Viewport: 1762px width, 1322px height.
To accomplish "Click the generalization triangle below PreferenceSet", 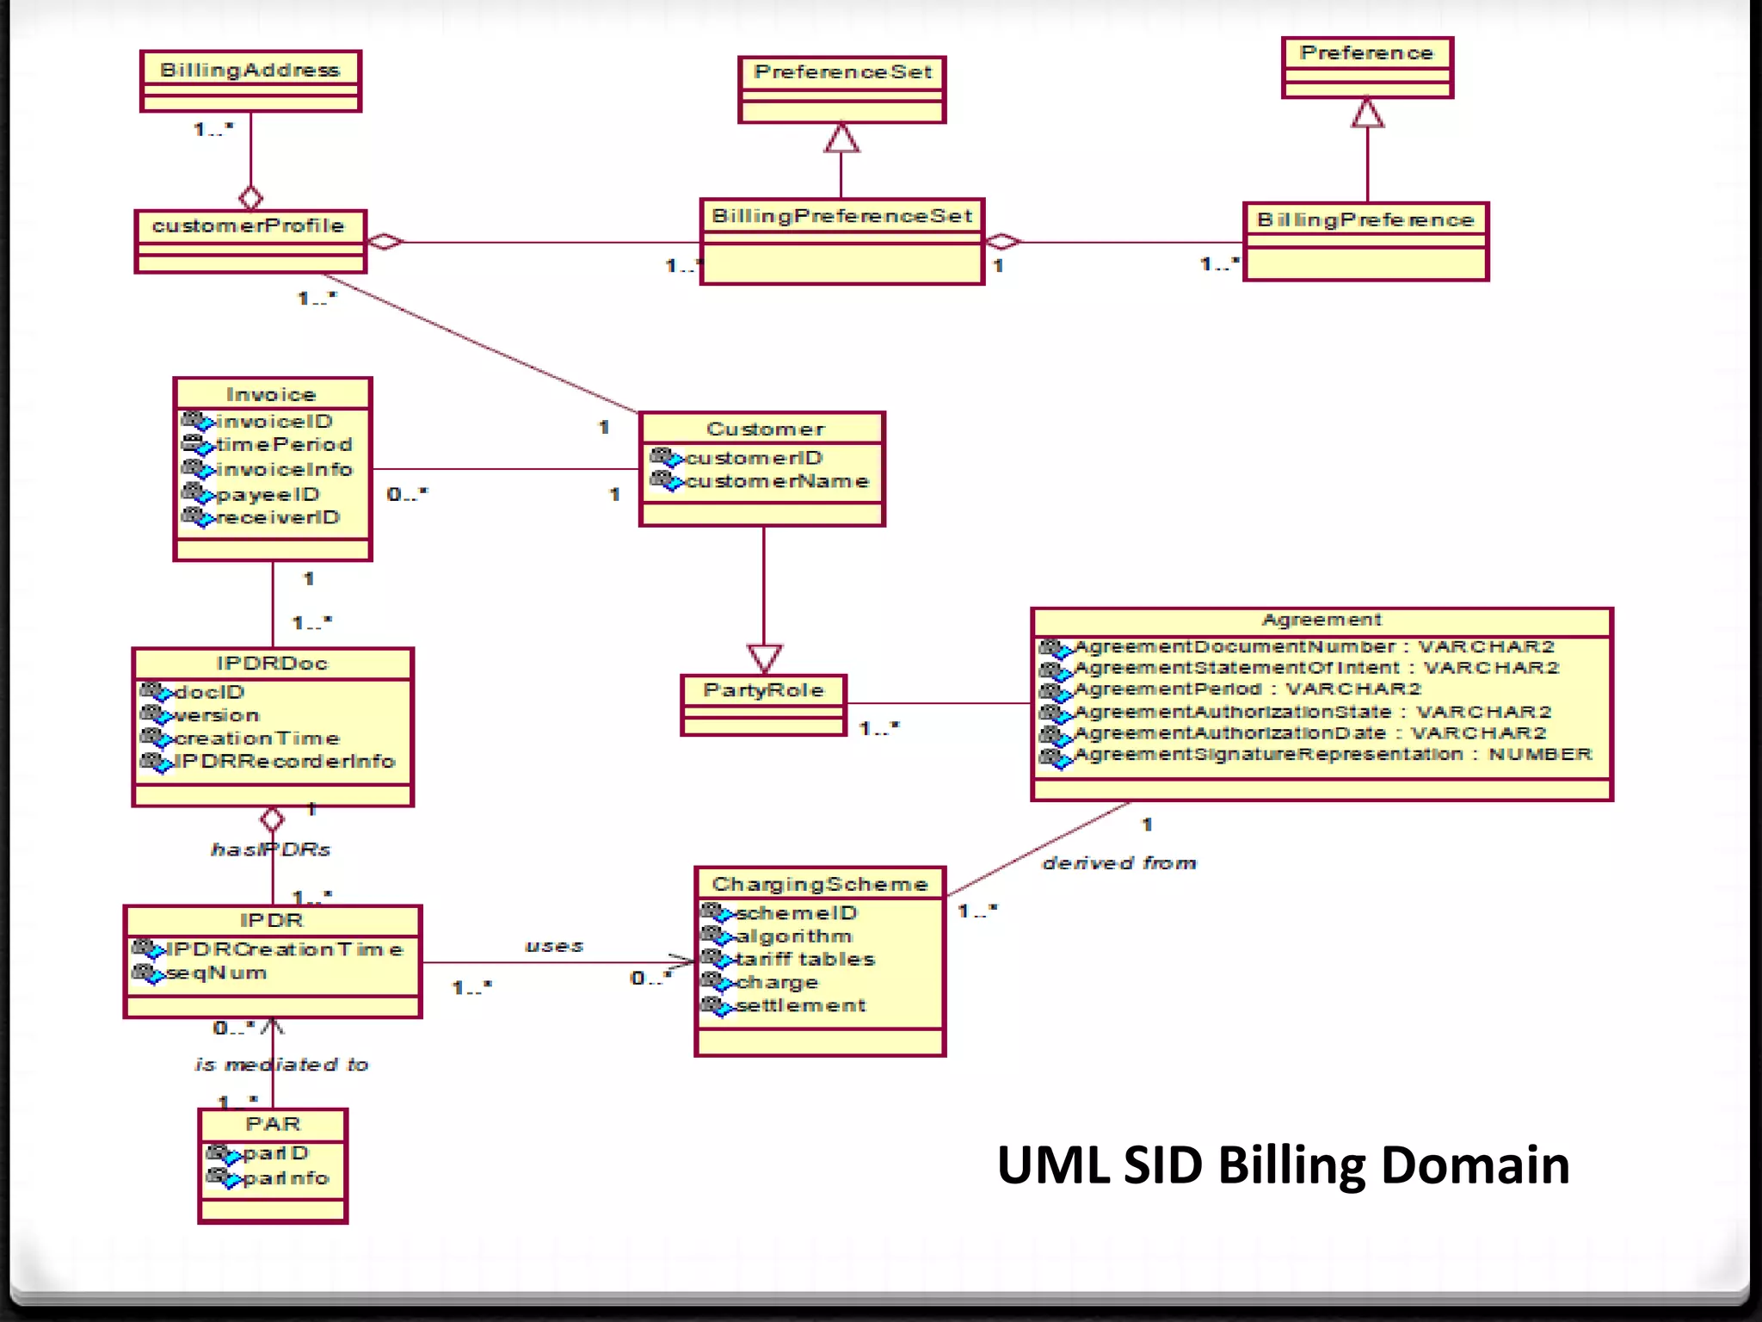I will [x=841, y=139].
